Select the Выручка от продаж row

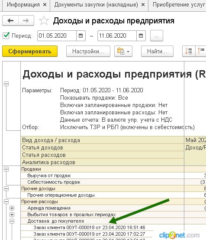click(102, 176)
